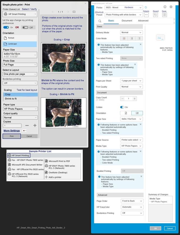180x235 pixels.
Task: Dismiss the Media Type adjustment notice
Action: click(x=140, y=151)
